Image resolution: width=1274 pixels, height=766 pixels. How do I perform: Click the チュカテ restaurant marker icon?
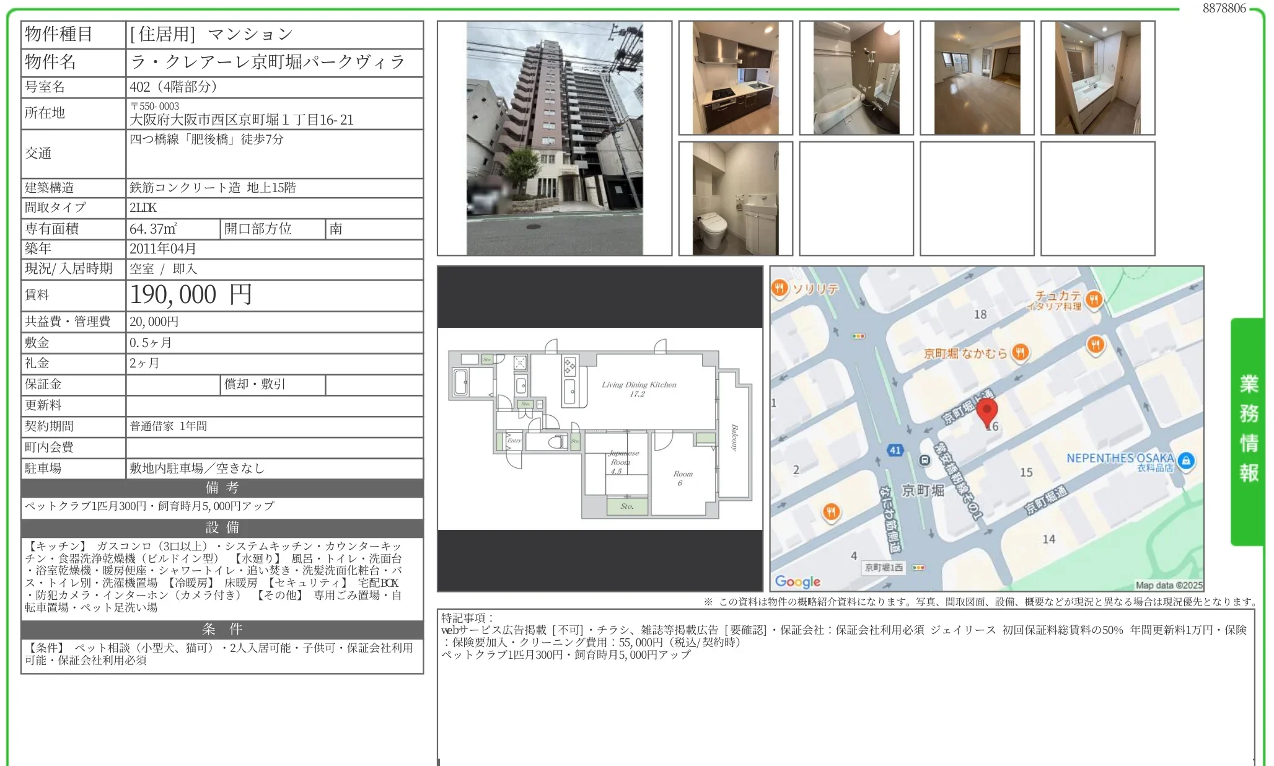1094,300
